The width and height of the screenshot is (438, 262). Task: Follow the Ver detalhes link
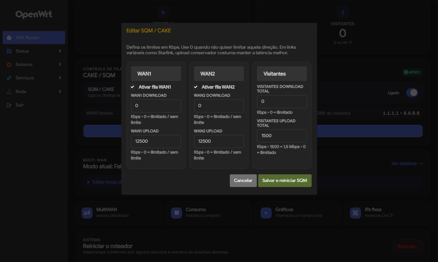point(407,163)
